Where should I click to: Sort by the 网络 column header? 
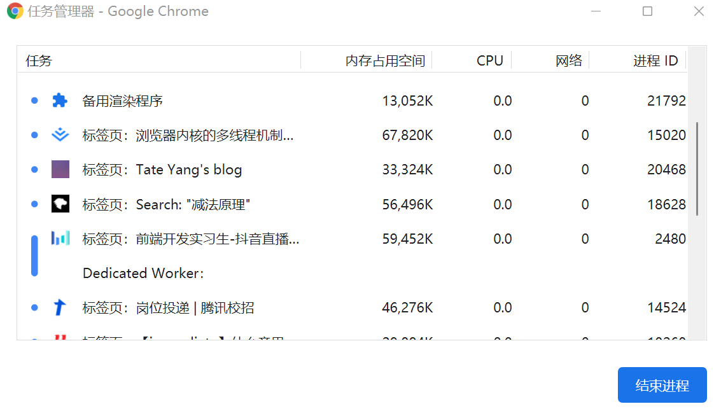tap(568, 60)
